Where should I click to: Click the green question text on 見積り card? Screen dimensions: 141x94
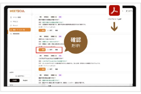pos(51,42)
